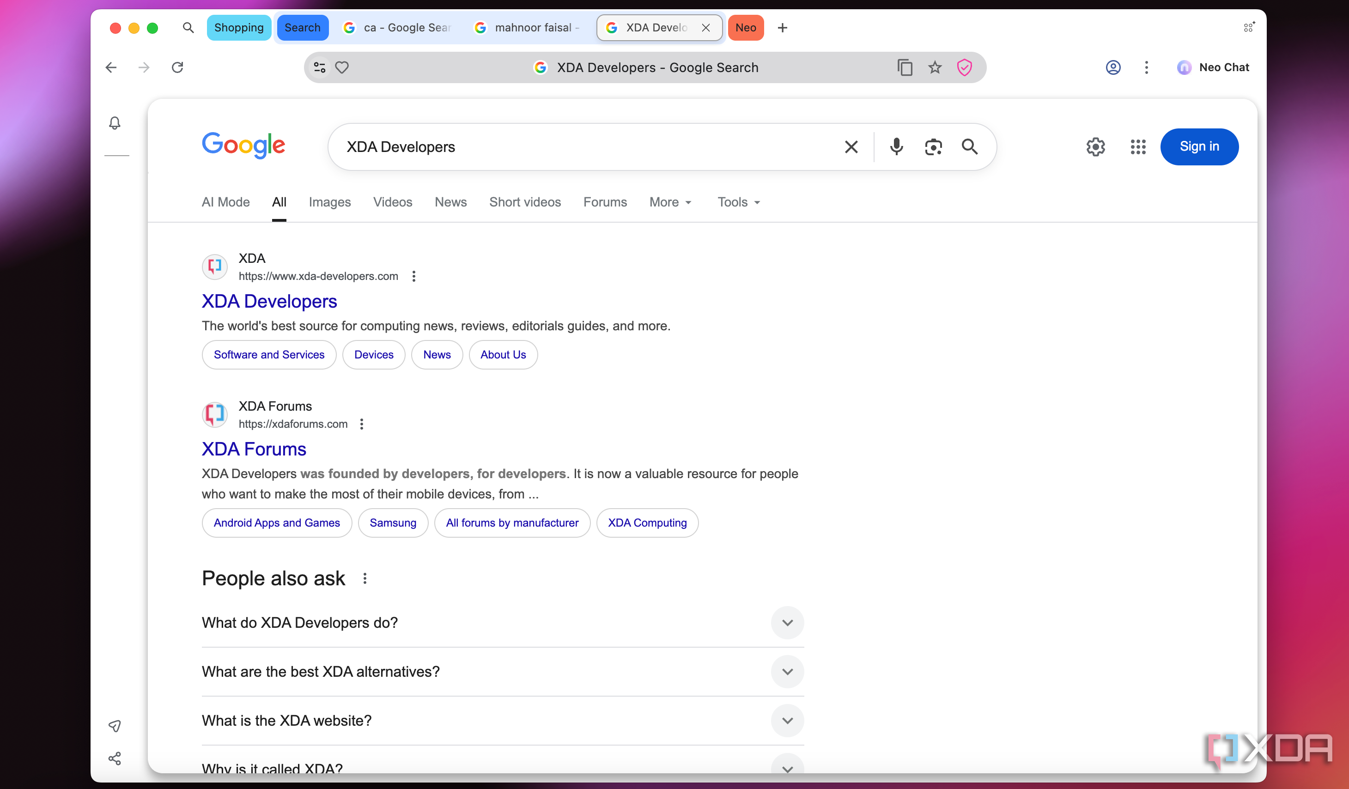Clear the Google search box with the X

coord(851,146)
